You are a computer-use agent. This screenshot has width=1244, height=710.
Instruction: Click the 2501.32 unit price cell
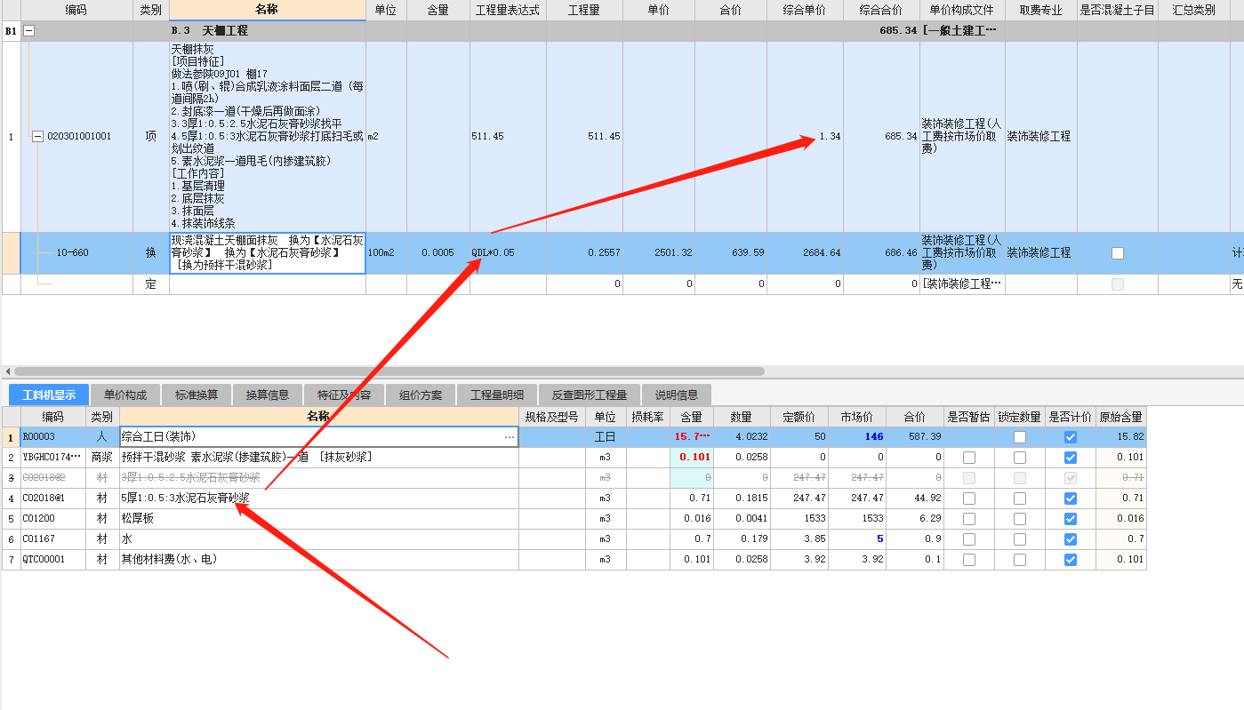point(659,253)
